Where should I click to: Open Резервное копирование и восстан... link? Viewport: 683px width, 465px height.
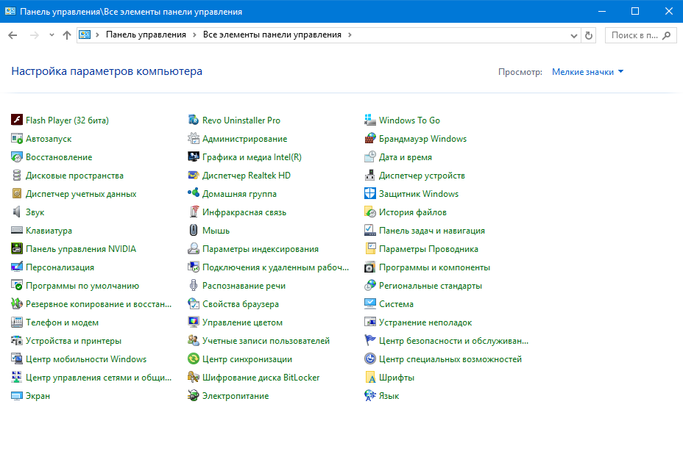(99, 304)
